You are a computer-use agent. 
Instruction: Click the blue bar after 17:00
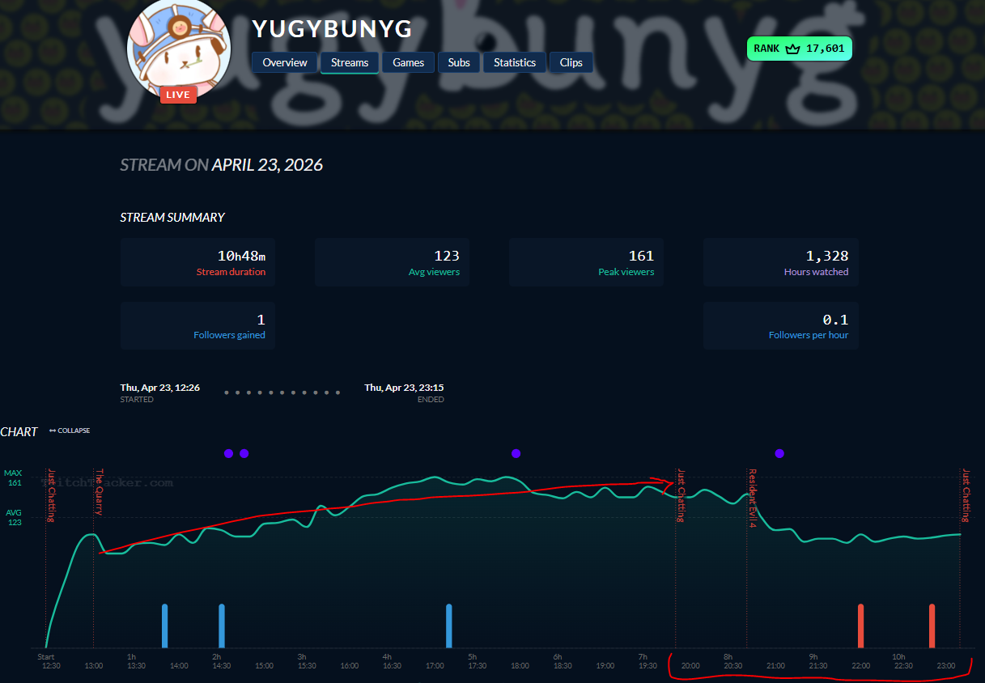pos(449,626)
